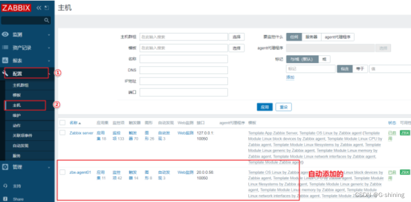
Task: Select agent代理程序 monitoring option
Action: coord(338,37)
